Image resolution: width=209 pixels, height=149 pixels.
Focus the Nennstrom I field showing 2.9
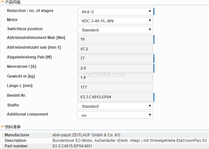[x=115, y=68]
